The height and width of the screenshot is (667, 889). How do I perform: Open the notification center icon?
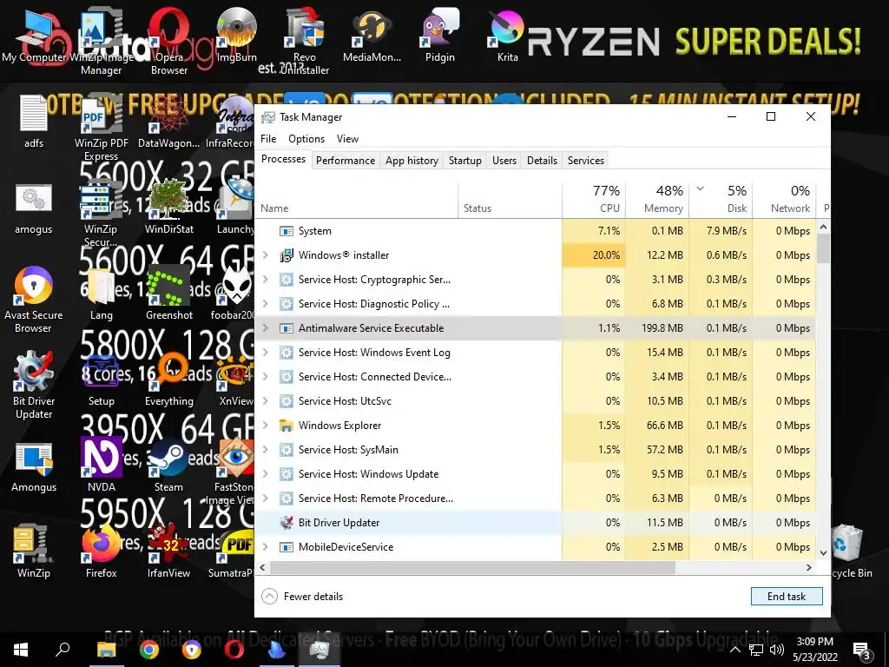pyautogui.click(x=861, y=650)
